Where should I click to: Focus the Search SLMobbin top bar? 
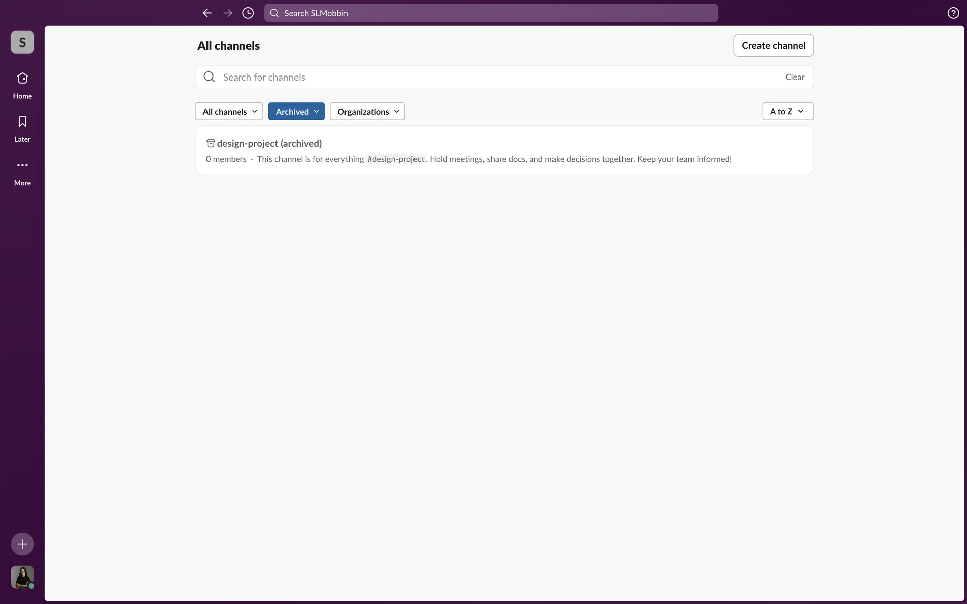[491, 13]
